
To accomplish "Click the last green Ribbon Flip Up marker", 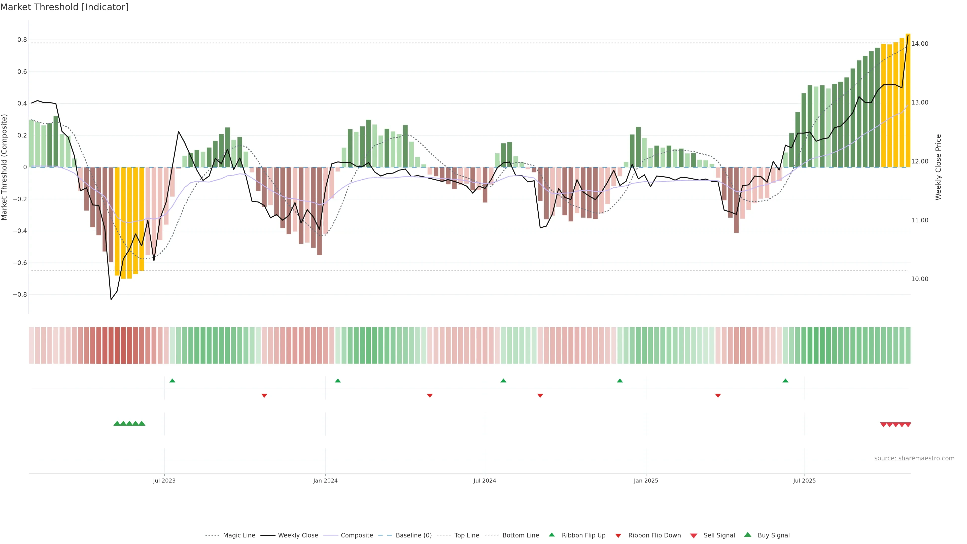I will 785,381.
